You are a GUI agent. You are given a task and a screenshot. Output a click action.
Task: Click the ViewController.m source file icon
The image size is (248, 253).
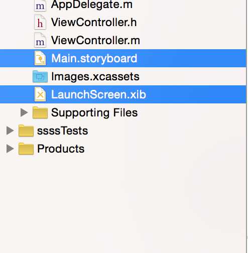click(40, 40)
